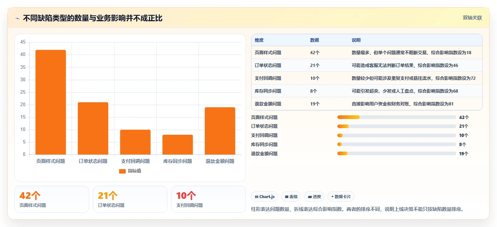Click the 双轴关联 label in header
497x227 pixels.
(x=472, y=18)
